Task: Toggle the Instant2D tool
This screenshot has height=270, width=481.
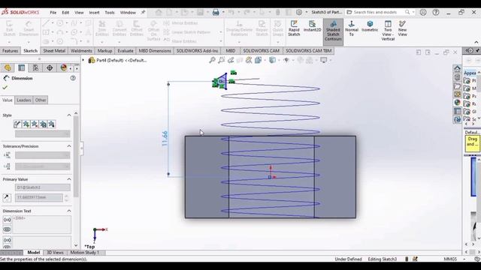Action: [312, 26]
